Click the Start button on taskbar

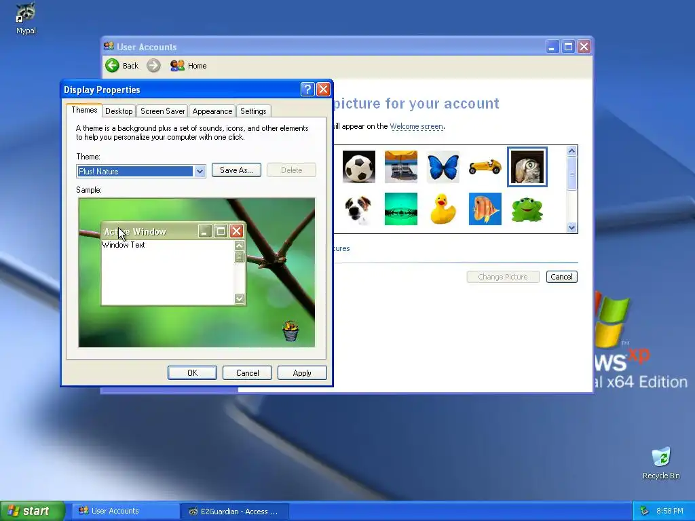(33, 511)
